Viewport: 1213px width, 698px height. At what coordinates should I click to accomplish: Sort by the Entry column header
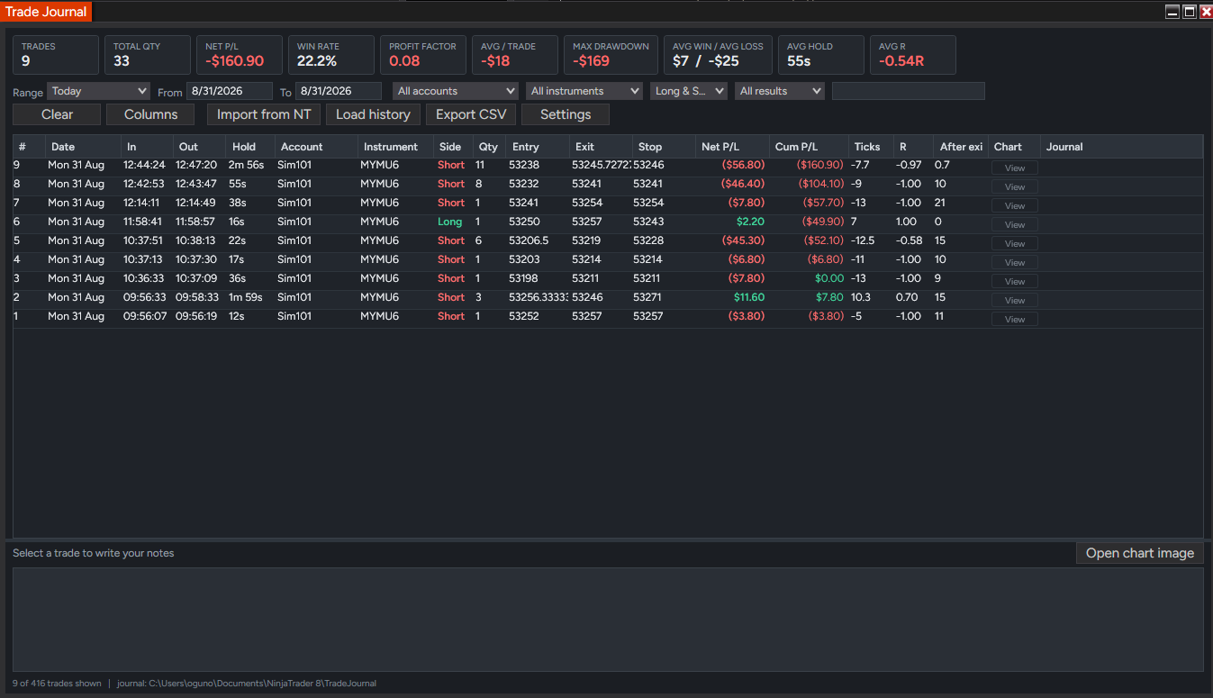539,147
